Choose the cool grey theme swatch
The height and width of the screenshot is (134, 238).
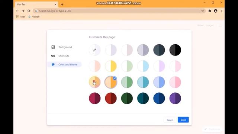point(143,50)
